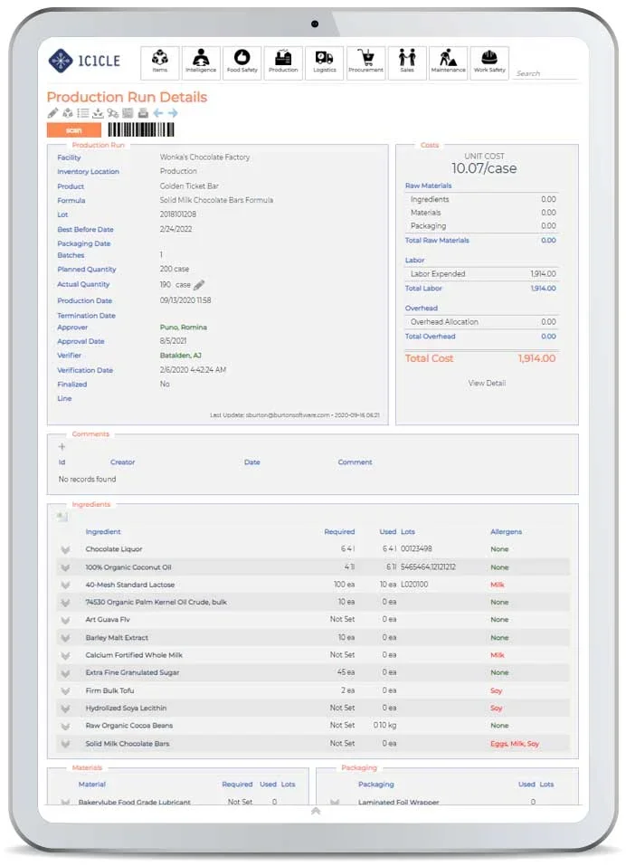Expand the 100% Organic Coconut Oil row
The height and width of the screenshot is (866, 626).
(x=65, y=567)
